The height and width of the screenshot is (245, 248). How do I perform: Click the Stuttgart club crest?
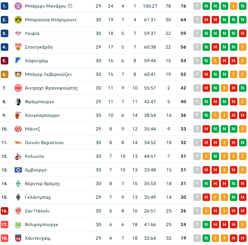click(18, 47)
